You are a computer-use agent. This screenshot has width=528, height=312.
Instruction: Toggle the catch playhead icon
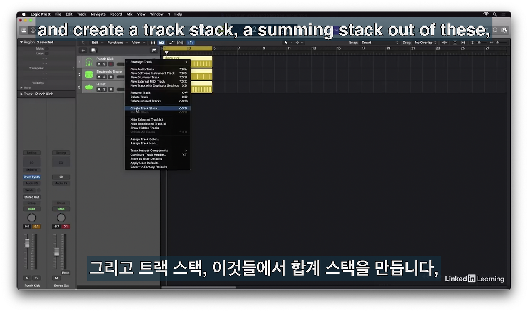(x=190, y=43)
